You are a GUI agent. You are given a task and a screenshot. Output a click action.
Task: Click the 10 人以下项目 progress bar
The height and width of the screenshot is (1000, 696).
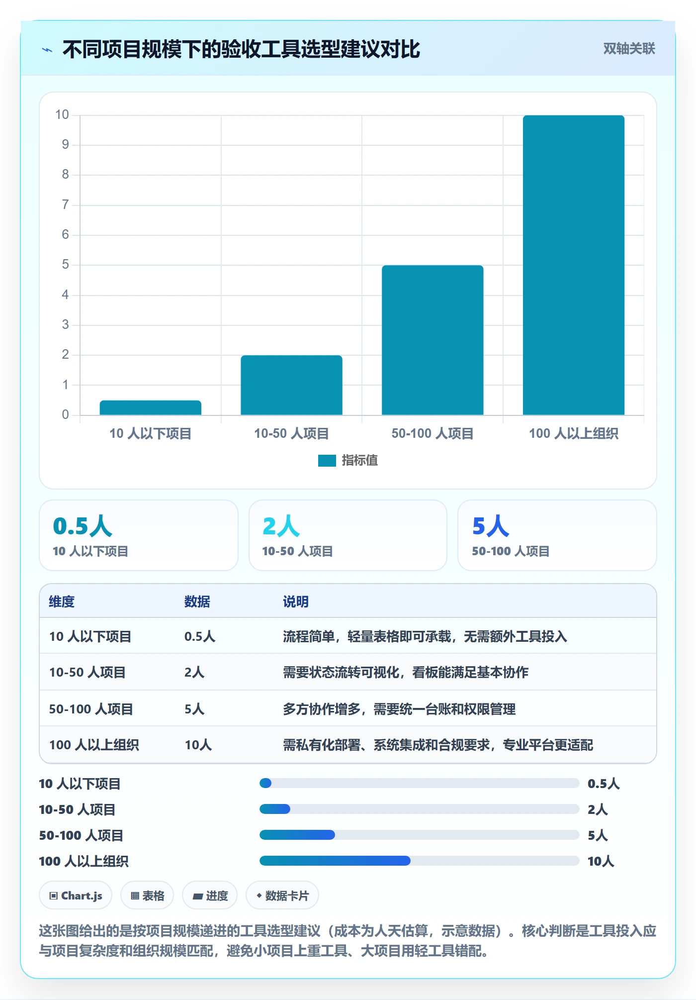[420, 783]
